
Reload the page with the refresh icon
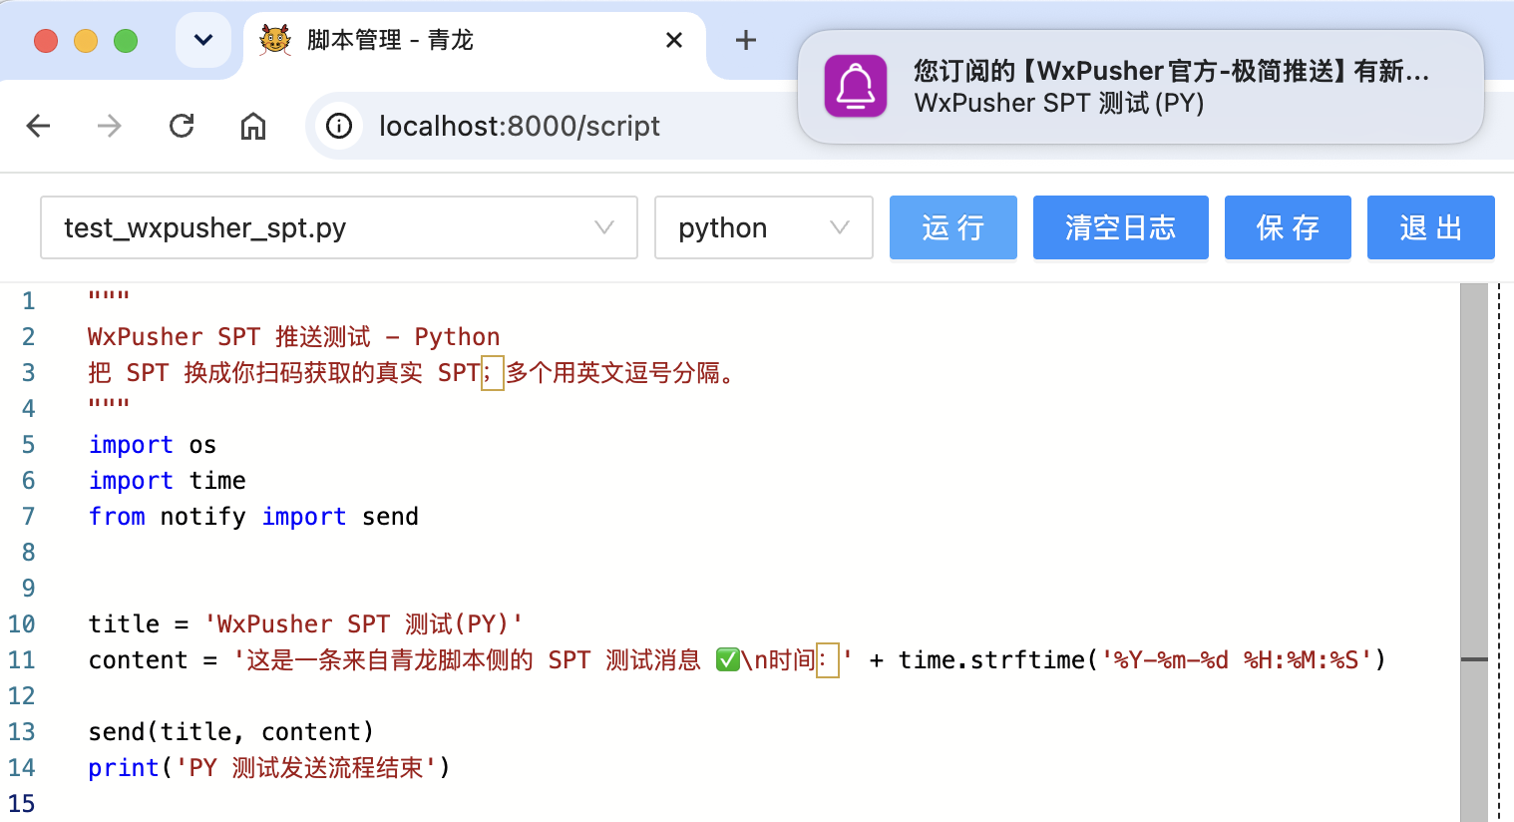click(x=182, y=126)
